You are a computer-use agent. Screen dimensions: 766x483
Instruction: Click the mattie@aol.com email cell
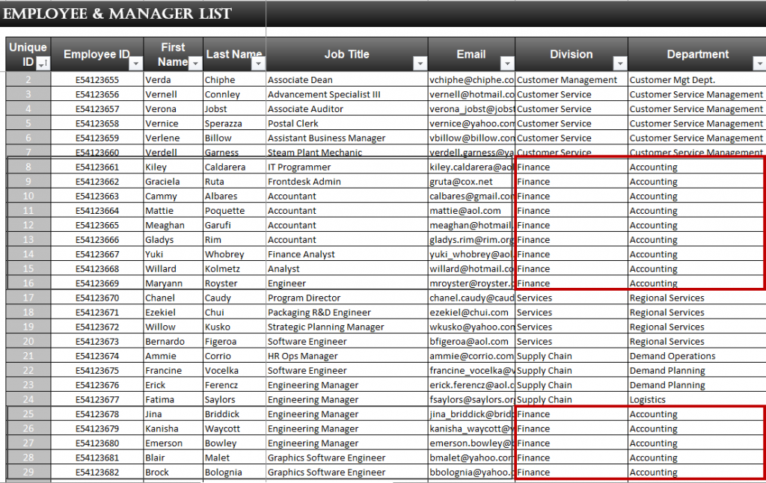465,211
